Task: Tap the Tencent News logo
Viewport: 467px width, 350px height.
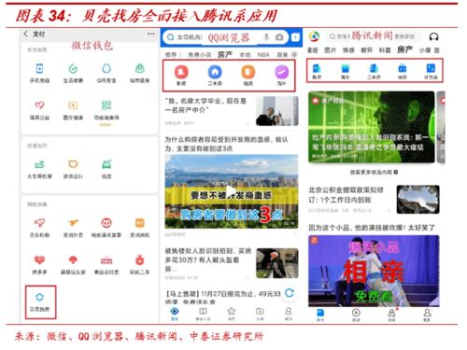Action: (x=315, y=36)
